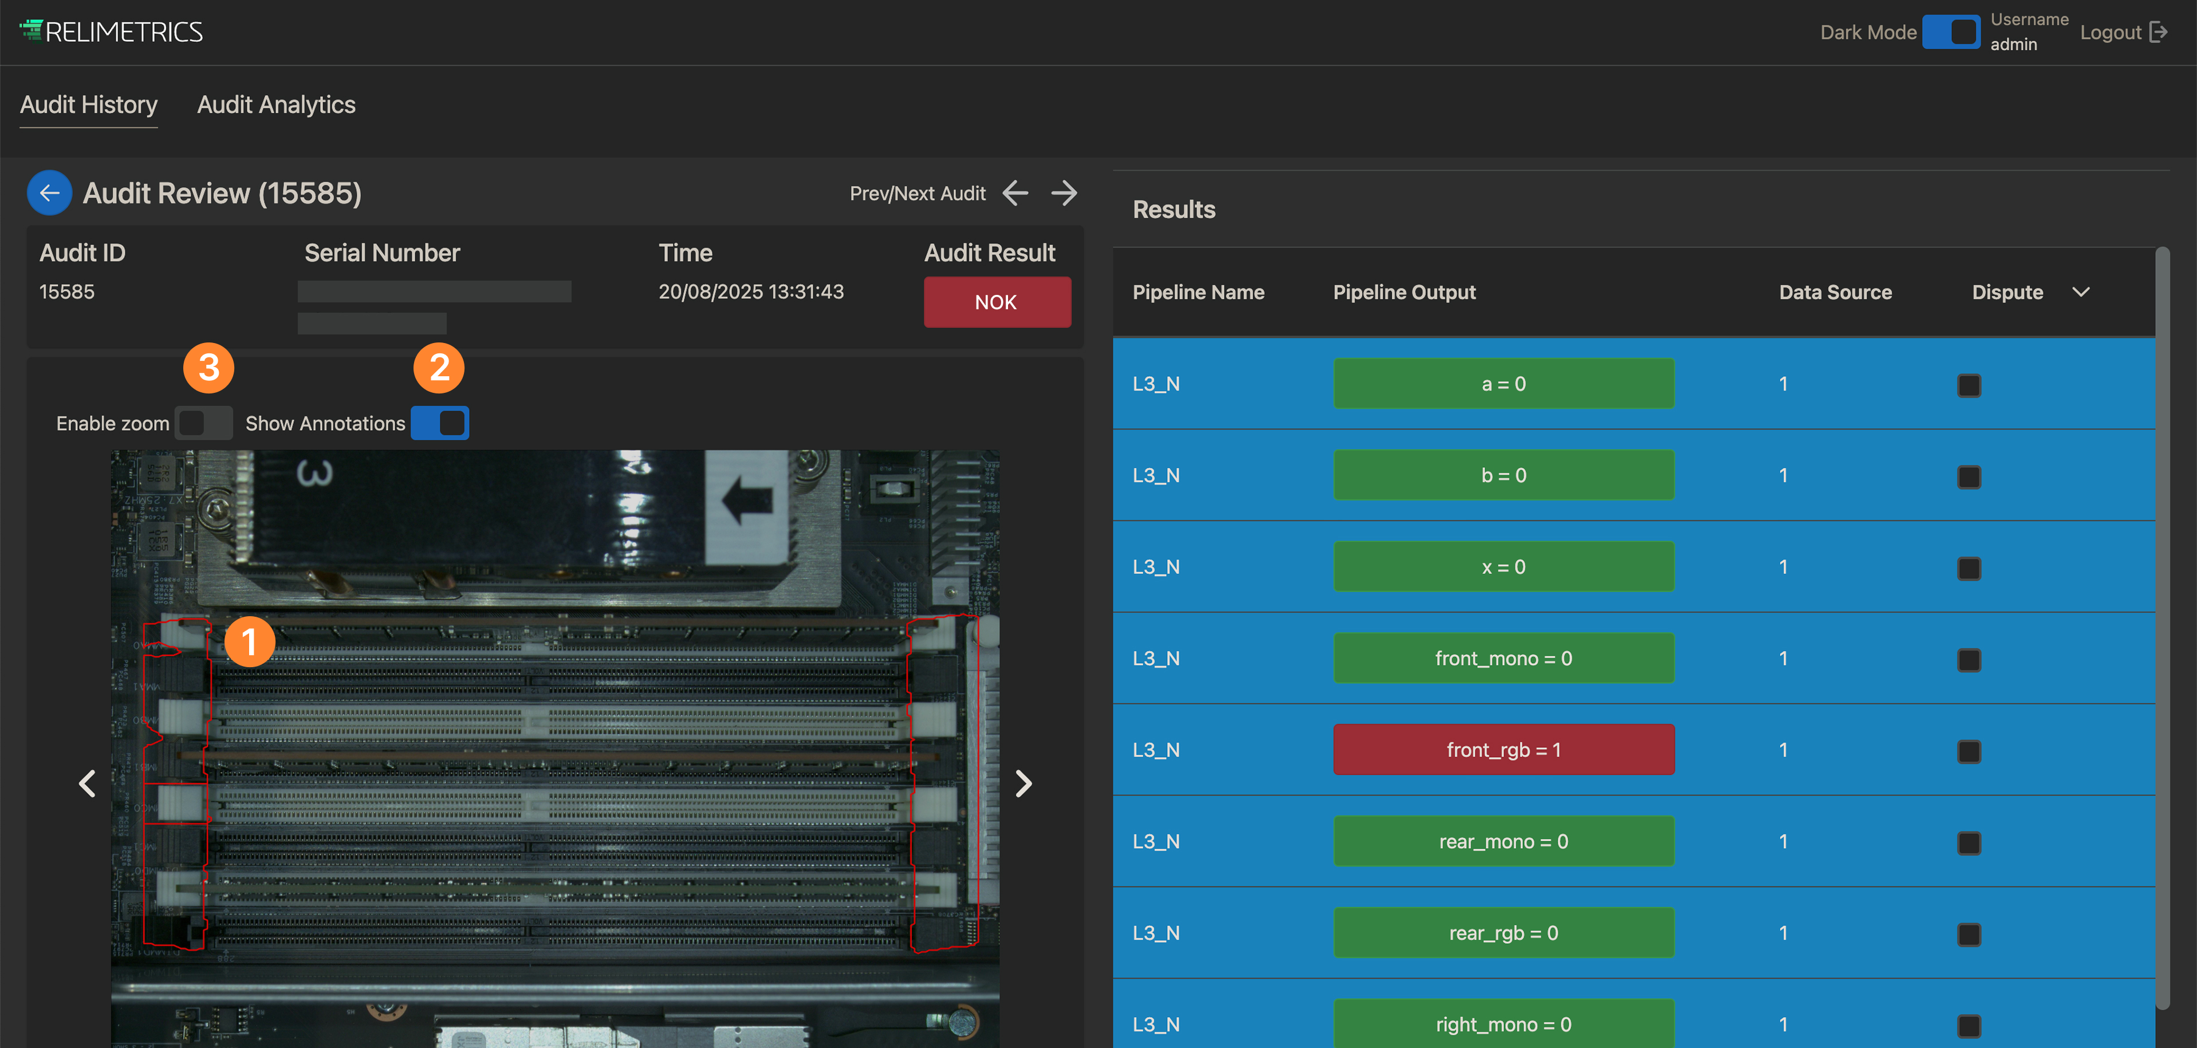Go to the next audit arrow
Screen dimensions: 2197x1048
pyautogui.click(x=1064, y=193)
